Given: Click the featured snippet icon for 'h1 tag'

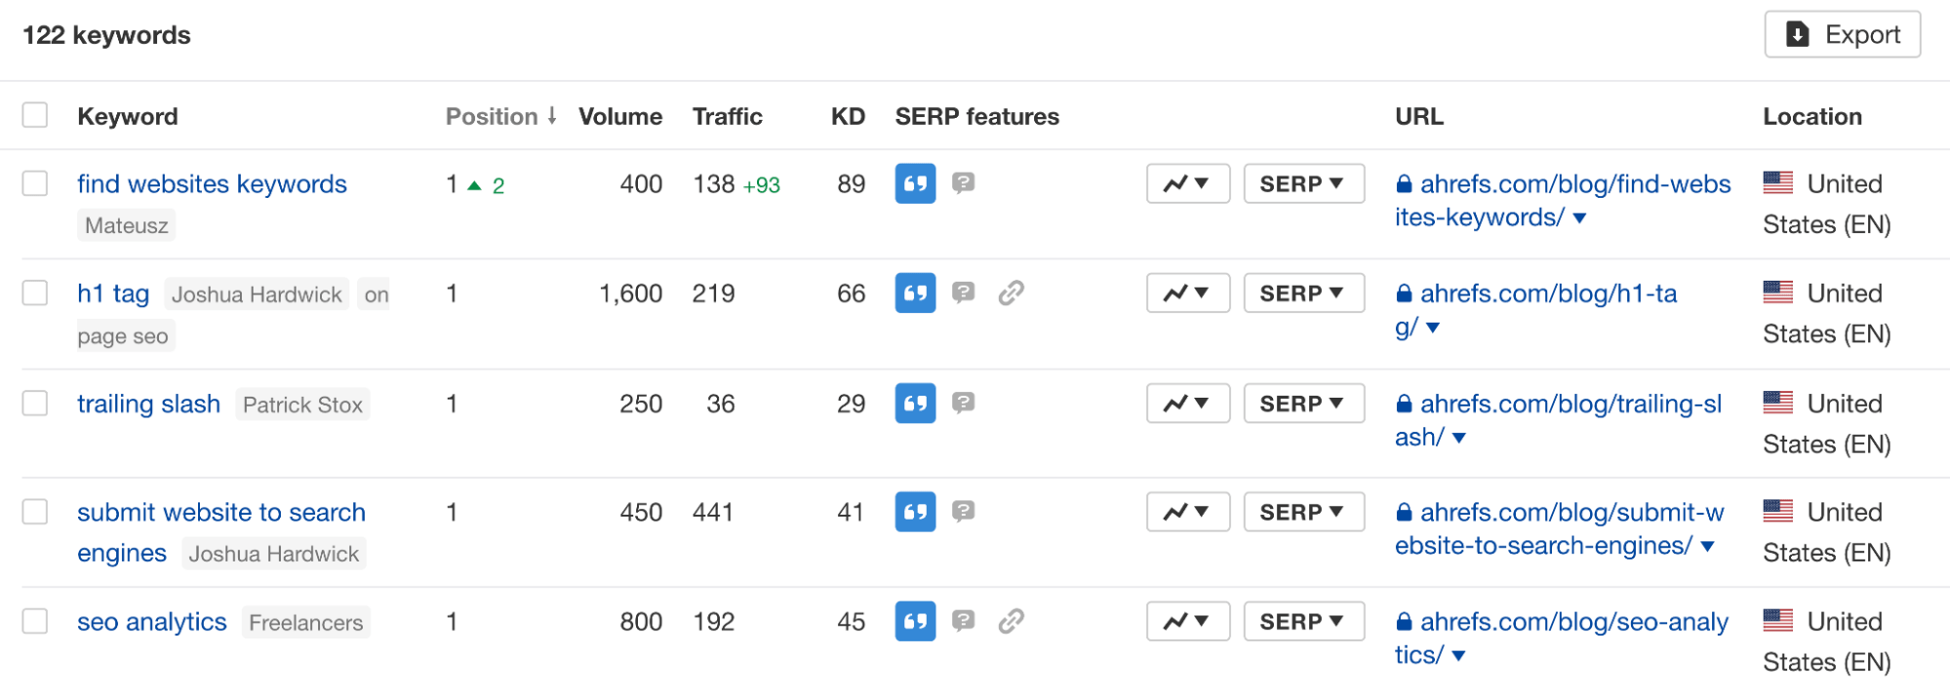Looking at the screenshot, I should [914, 292].
